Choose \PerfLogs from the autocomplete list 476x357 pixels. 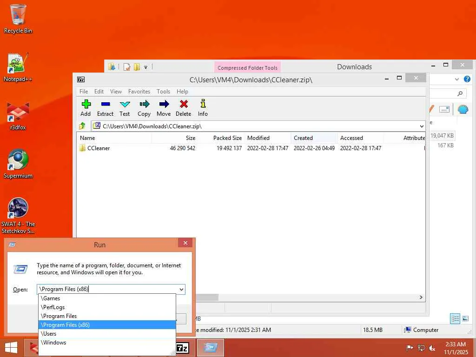[x=107, y=307]
